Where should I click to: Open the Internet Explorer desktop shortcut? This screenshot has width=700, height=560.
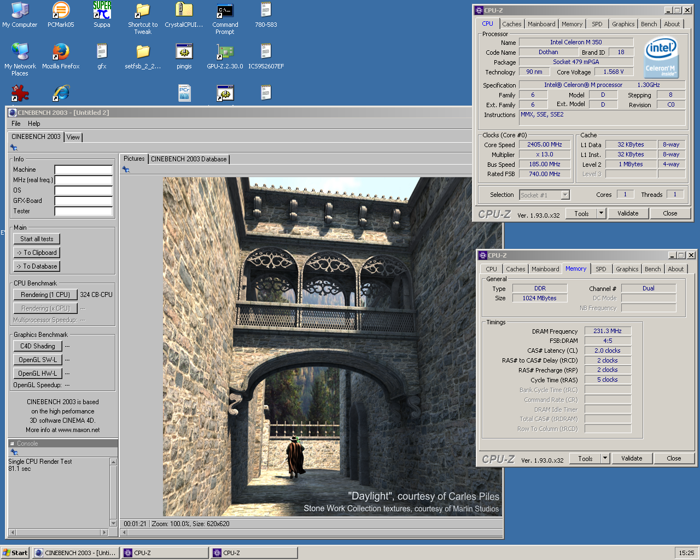point(61,93)
